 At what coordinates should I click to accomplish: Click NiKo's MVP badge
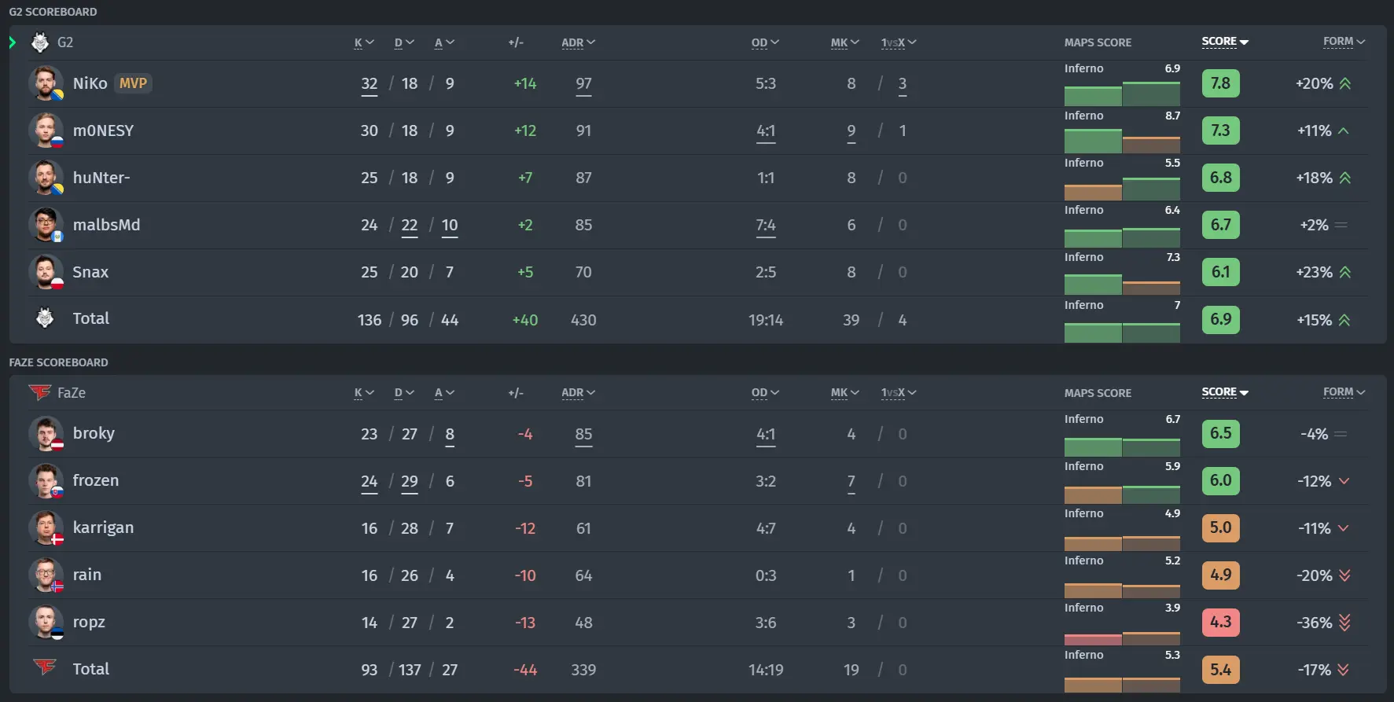coord(133,83)
